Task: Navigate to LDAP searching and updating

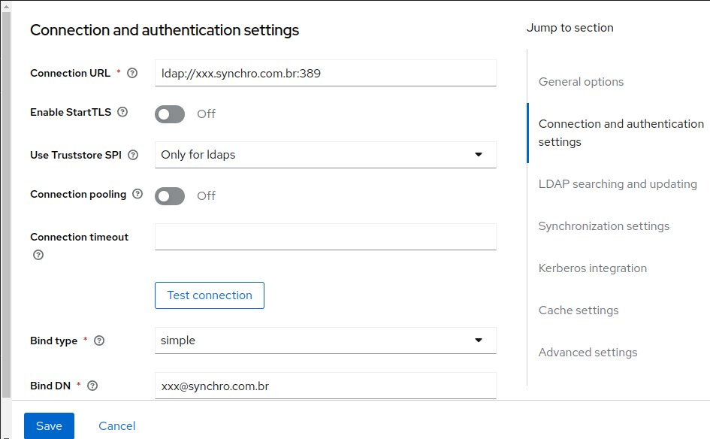Action: click(x=618, y=183)
